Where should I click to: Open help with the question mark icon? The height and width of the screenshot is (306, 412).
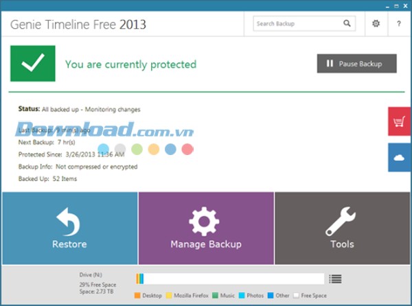(x=399, y=24)
